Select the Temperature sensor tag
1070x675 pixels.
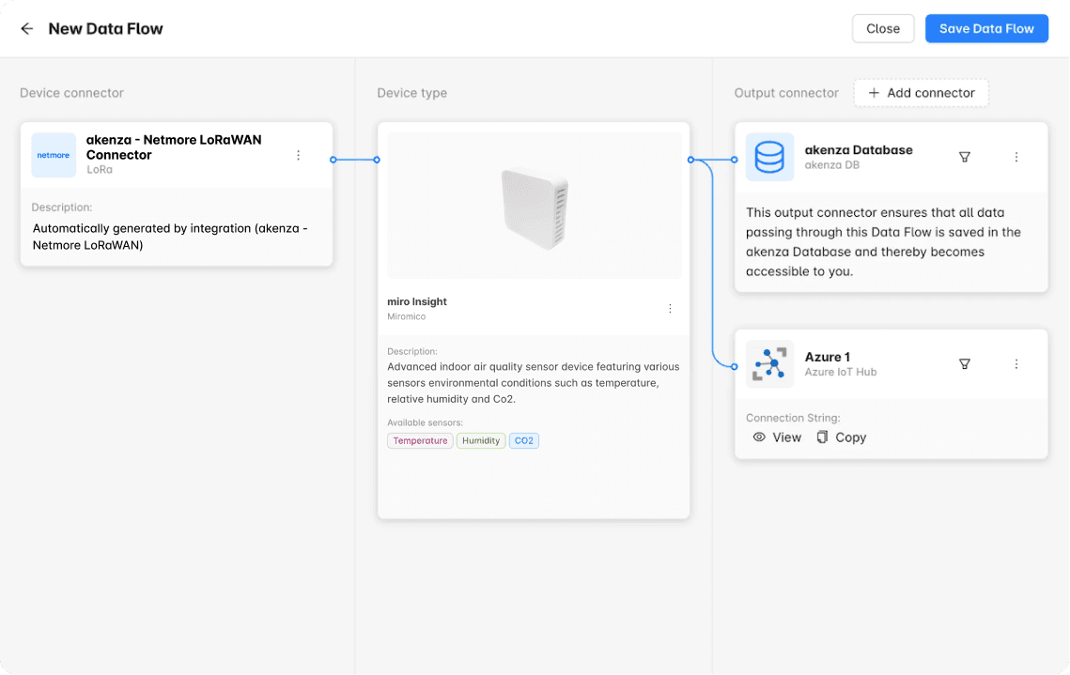pyautogui.click(x=419, y=440)
